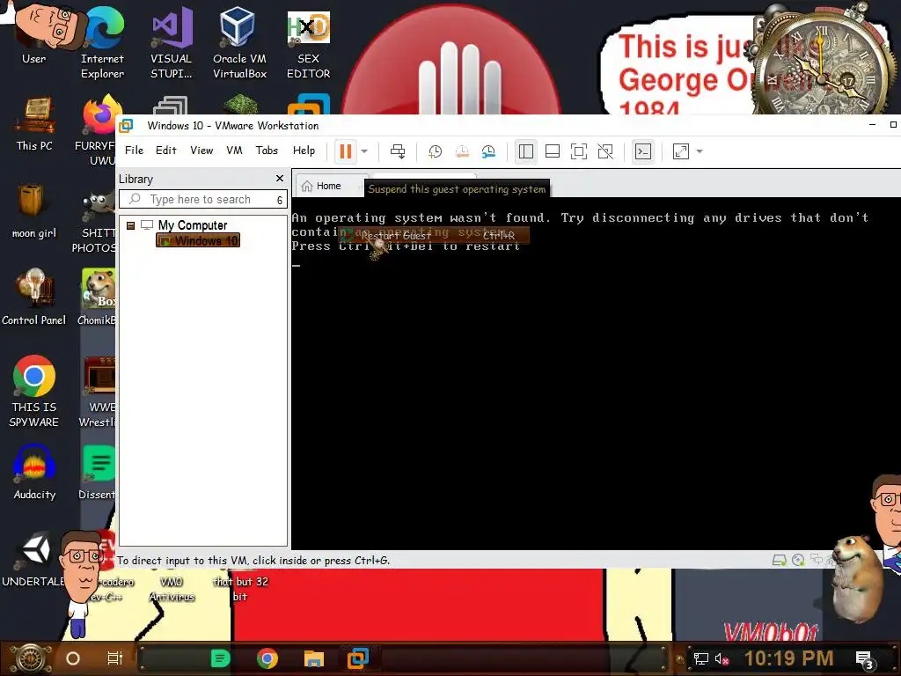This screenshot has width=901, height=676.
Task: Open the File menu in VMware
Action: pyautogui.click(x=134, y=150)
